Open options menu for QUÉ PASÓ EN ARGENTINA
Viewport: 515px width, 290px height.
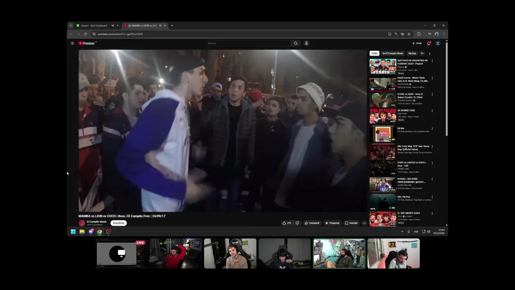(x=432, y=61)
